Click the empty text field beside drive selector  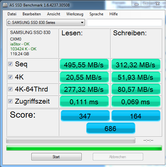coord(124,23)
